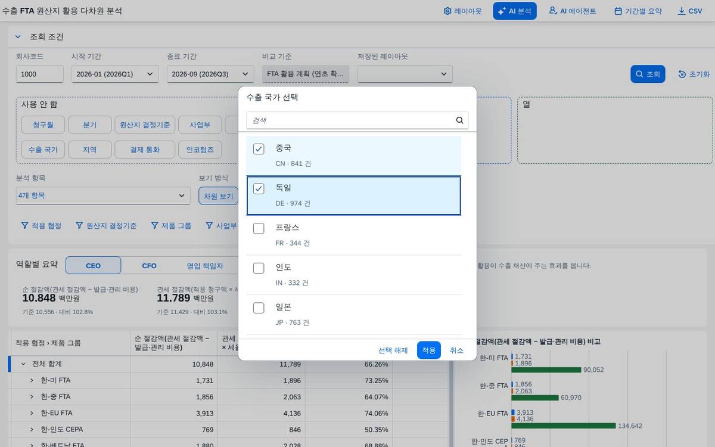Open the 저장된 레이아웃 dropdown
Image resolution: width=715 pixels, height=447 pixels.
(x=405, y=74)
